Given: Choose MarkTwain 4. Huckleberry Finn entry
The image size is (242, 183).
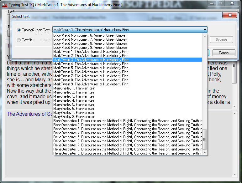Looking at the screenshot, I should 127,64.
